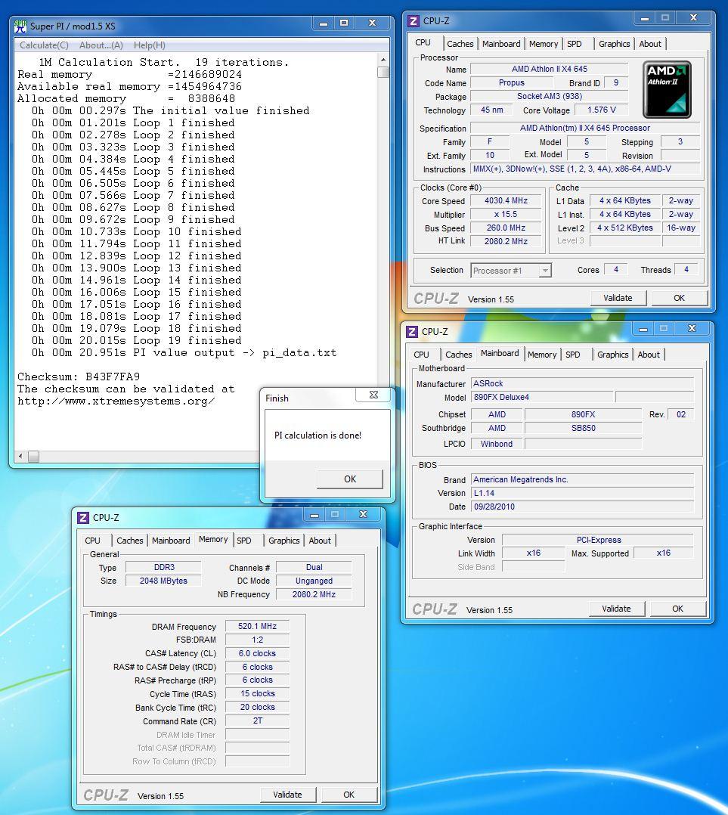Click the AMD Athlon II processor logo

[667, 89]
